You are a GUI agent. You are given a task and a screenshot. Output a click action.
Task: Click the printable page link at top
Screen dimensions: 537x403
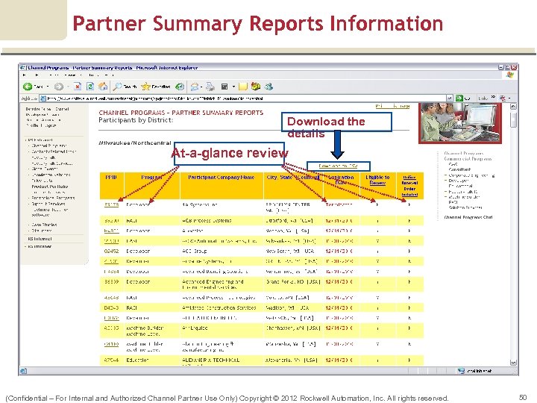point(392,106)
